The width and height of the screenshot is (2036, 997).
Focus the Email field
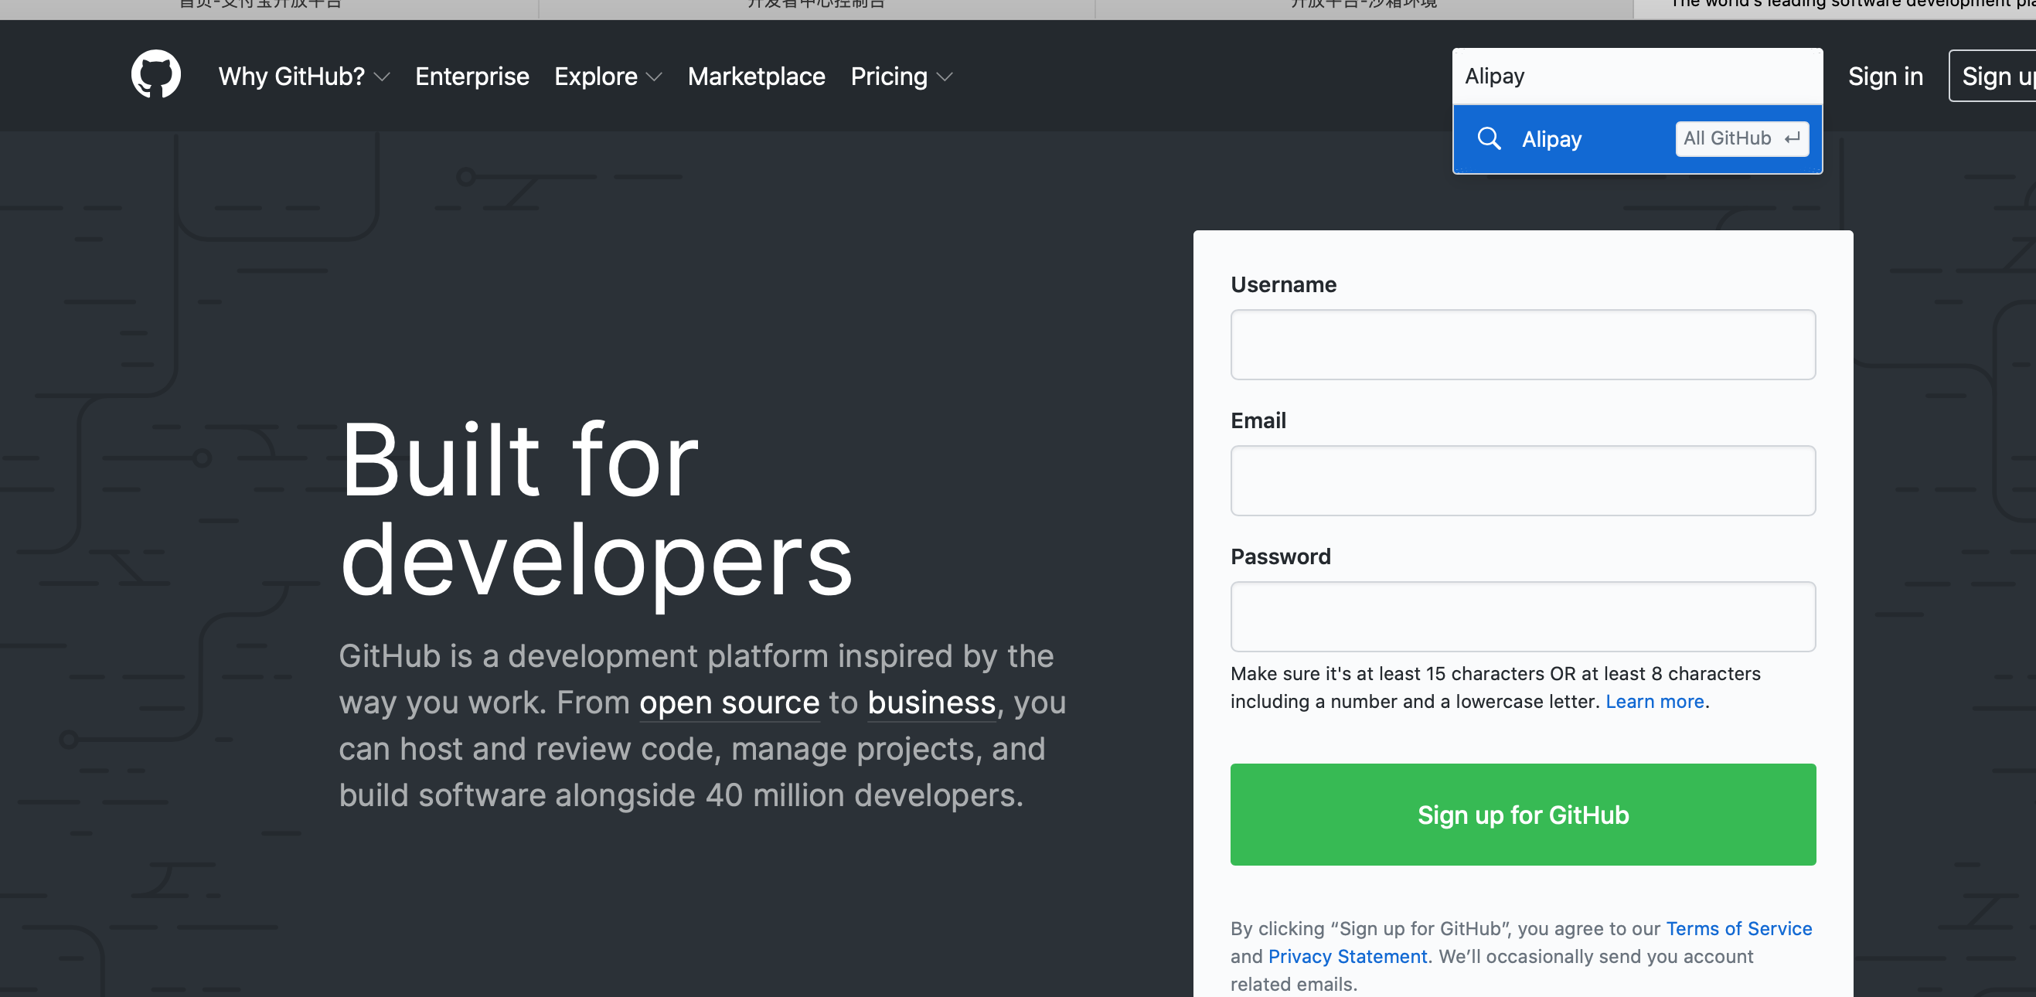1522,480
